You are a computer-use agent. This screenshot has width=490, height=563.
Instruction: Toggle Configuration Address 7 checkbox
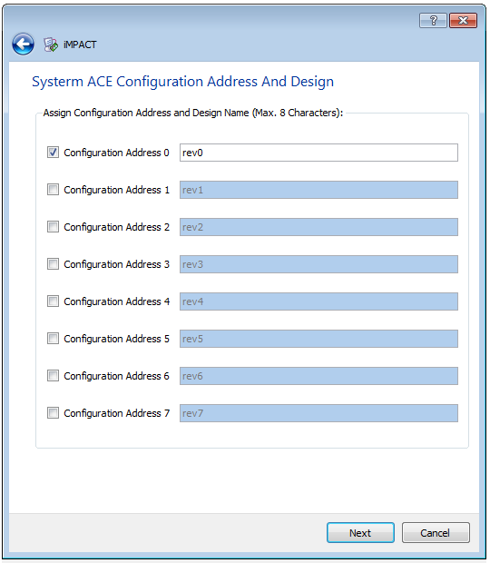tap(54, 413)
